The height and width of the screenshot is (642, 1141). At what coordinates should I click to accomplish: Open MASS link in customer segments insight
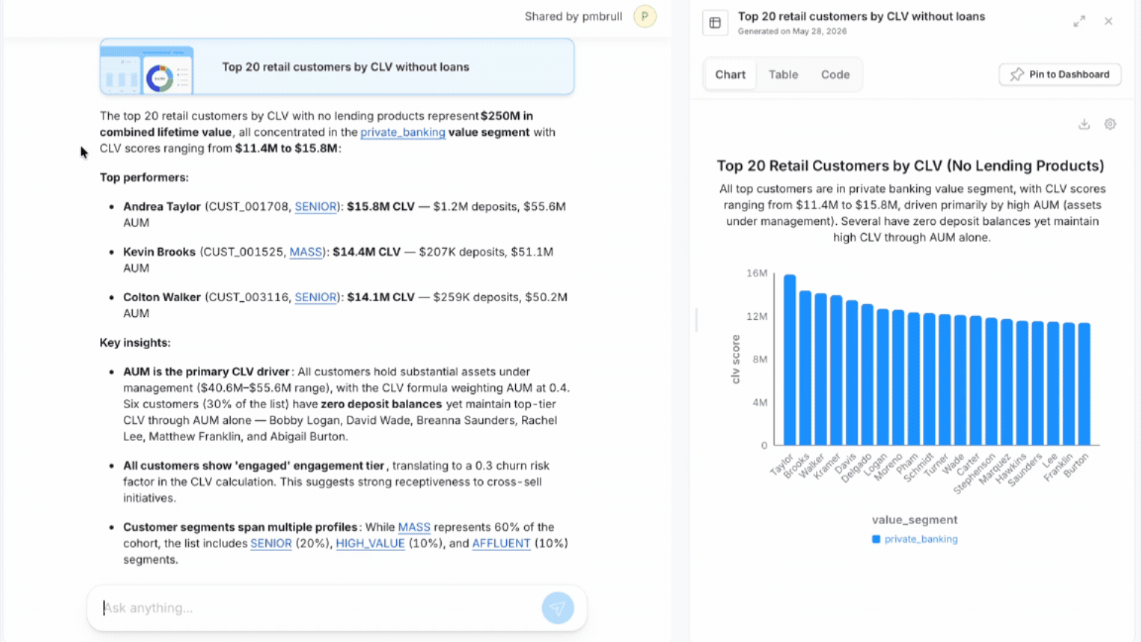coord(414,527)
